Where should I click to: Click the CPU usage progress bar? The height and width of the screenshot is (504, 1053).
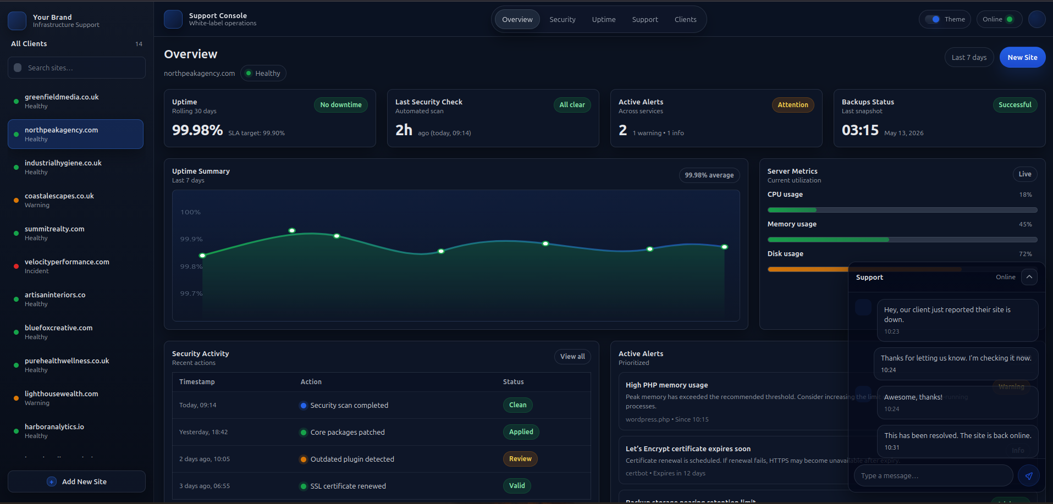click(902, 210)
